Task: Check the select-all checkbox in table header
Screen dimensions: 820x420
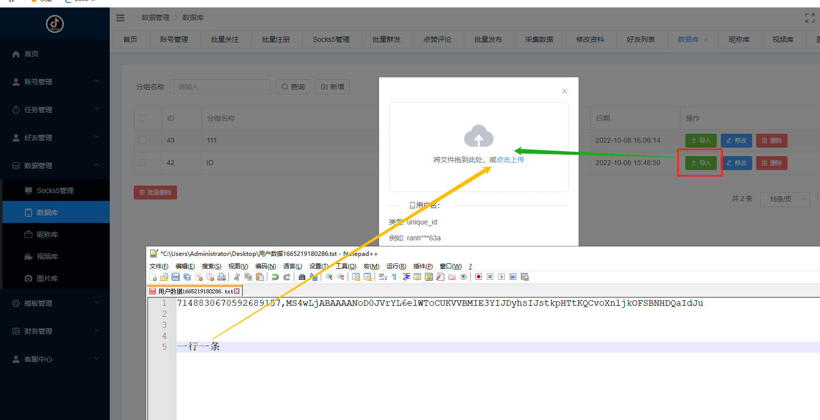Action: [143, 118]
